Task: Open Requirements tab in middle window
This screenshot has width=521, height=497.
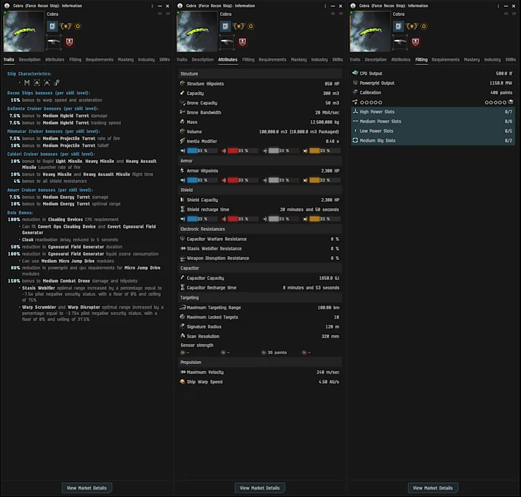Action: pos(273,59)
